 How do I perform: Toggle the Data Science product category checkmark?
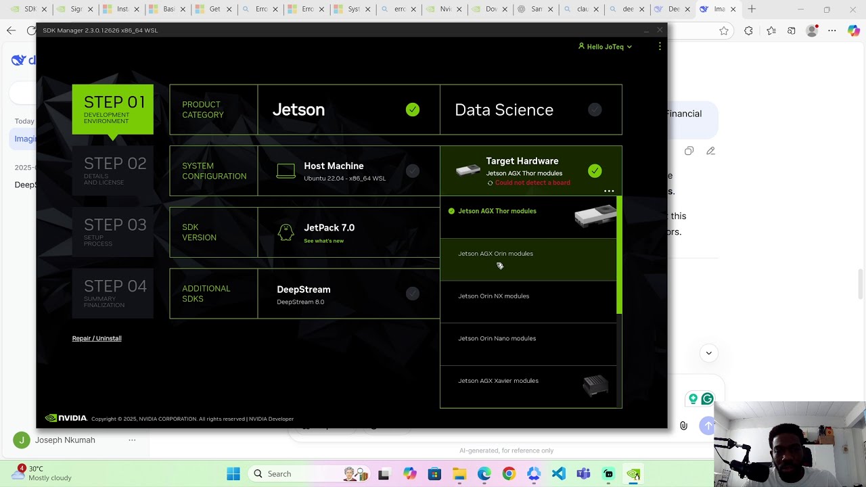[595, 110]
